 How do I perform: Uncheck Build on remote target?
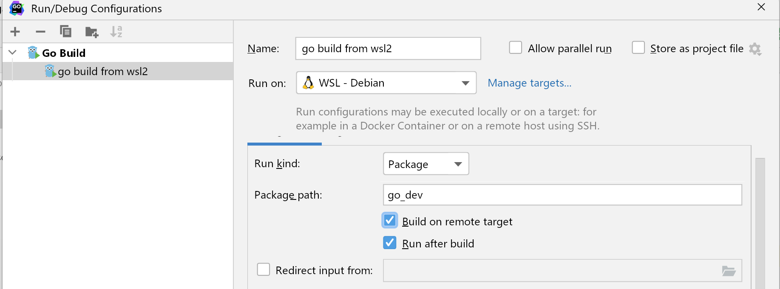tap(390, 220)
